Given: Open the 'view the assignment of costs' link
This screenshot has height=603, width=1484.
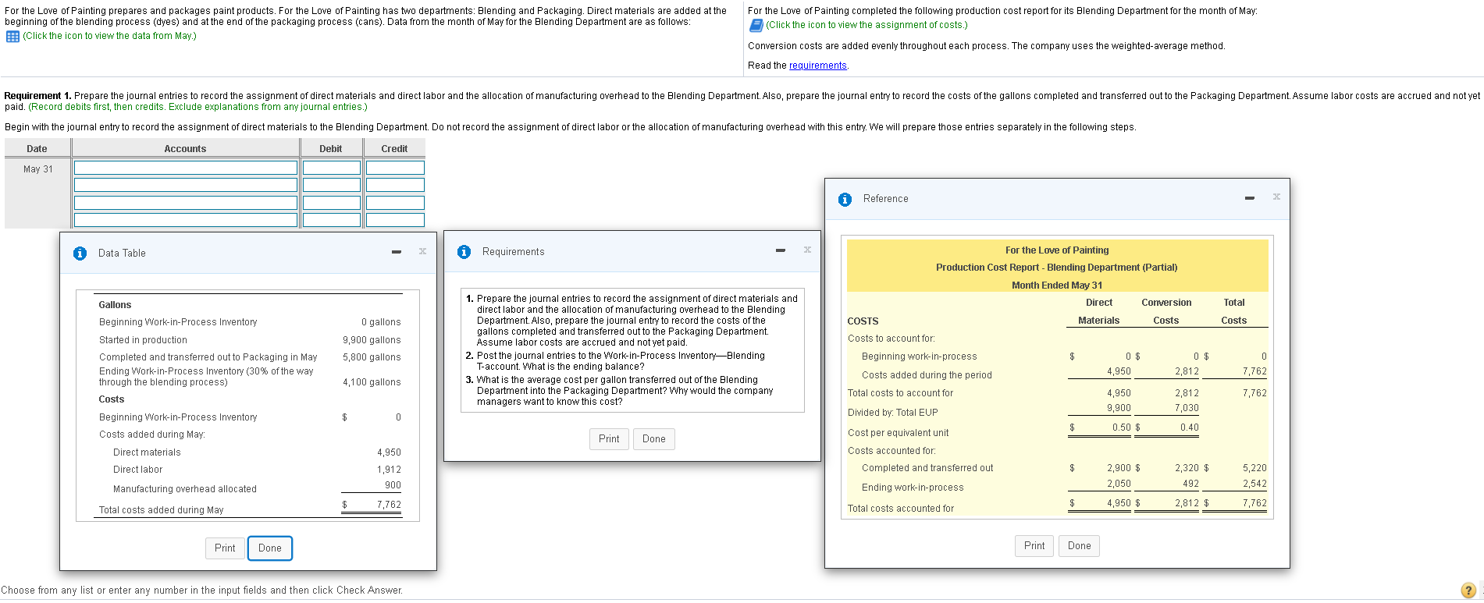Looking at the screenshot, I should coord(867,25).
